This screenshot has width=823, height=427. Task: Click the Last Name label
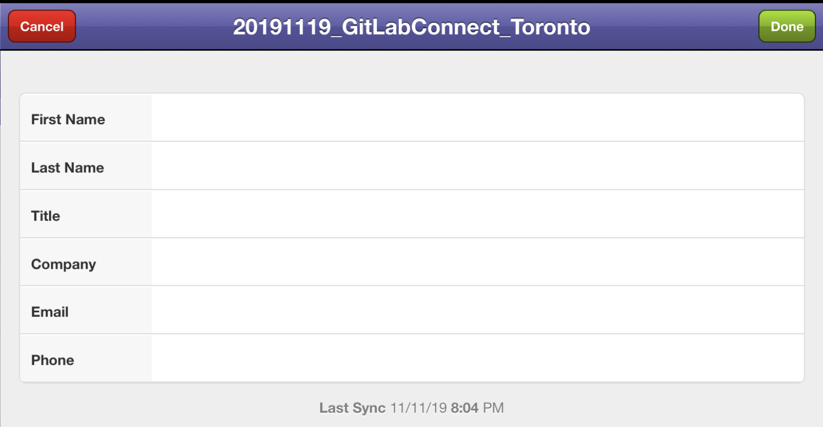(67, 167)
